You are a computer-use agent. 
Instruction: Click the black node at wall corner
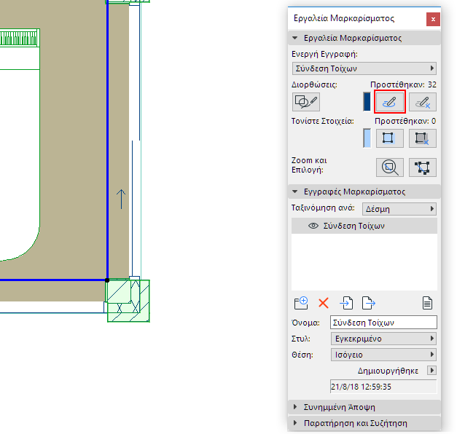(107, 280)
